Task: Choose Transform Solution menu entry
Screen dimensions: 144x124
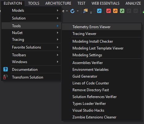Action: (31, 77)
